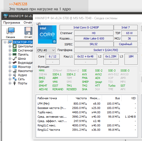Select the Аудио tree item label

22,75
